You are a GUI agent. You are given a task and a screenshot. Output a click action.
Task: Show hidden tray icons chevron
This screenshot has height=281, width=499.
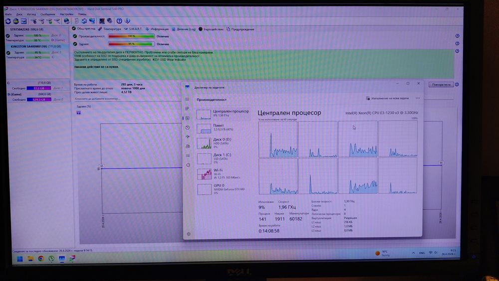(413, 253)
